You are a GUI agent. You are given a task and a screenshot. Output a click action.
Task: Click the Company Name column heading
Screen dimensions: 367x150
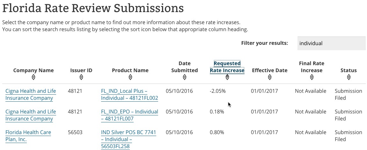coord(33,70)
